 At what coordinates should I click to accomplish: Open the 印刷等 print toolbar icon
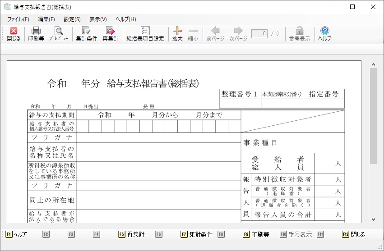tap(36, 34)
